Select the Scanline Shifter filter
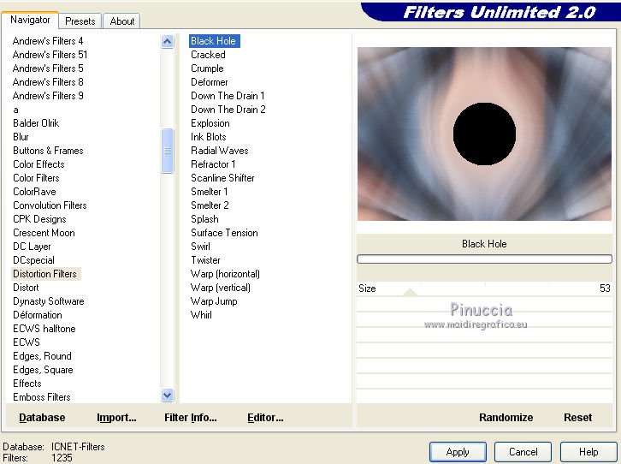Screen dimensions: 621x464 pos(222,178)
